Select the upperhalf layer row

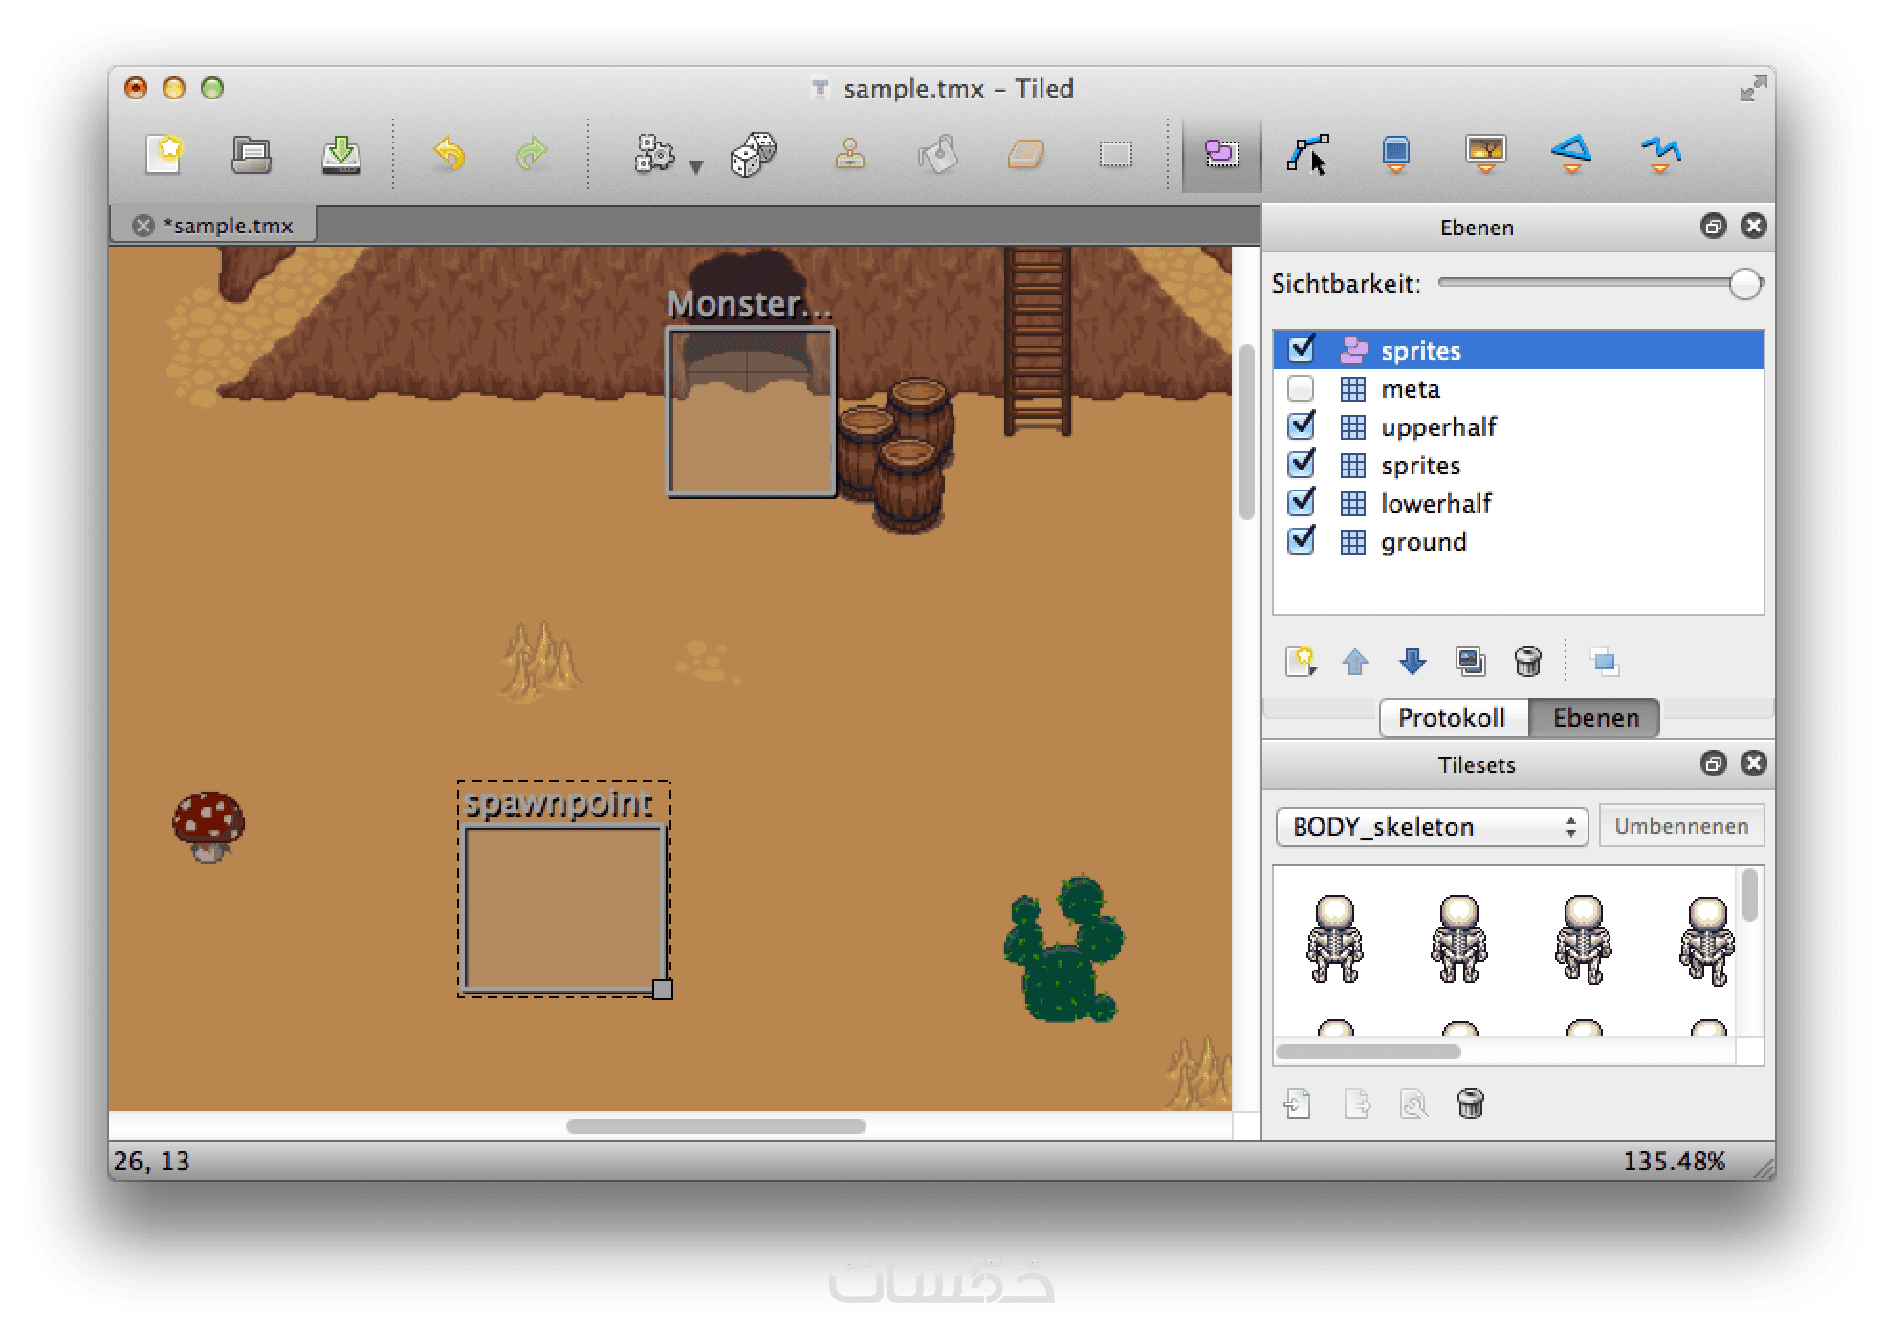[1519, 426]
